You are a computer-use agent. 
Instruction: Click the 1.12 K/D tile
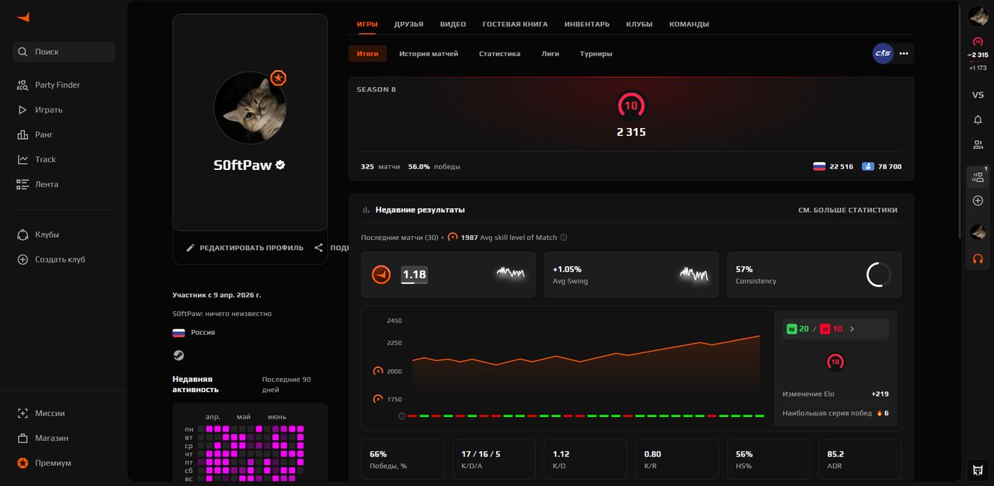(x=586, y=460)
